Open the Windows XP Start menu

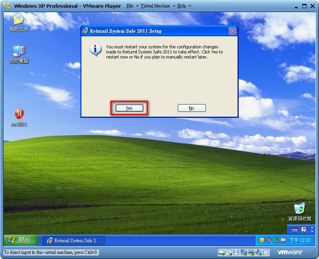point(21,240)
